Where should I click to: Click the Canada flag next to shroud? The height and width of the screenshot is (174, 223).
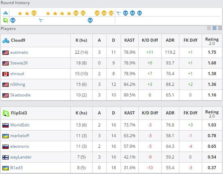click(x=6, y=74)
